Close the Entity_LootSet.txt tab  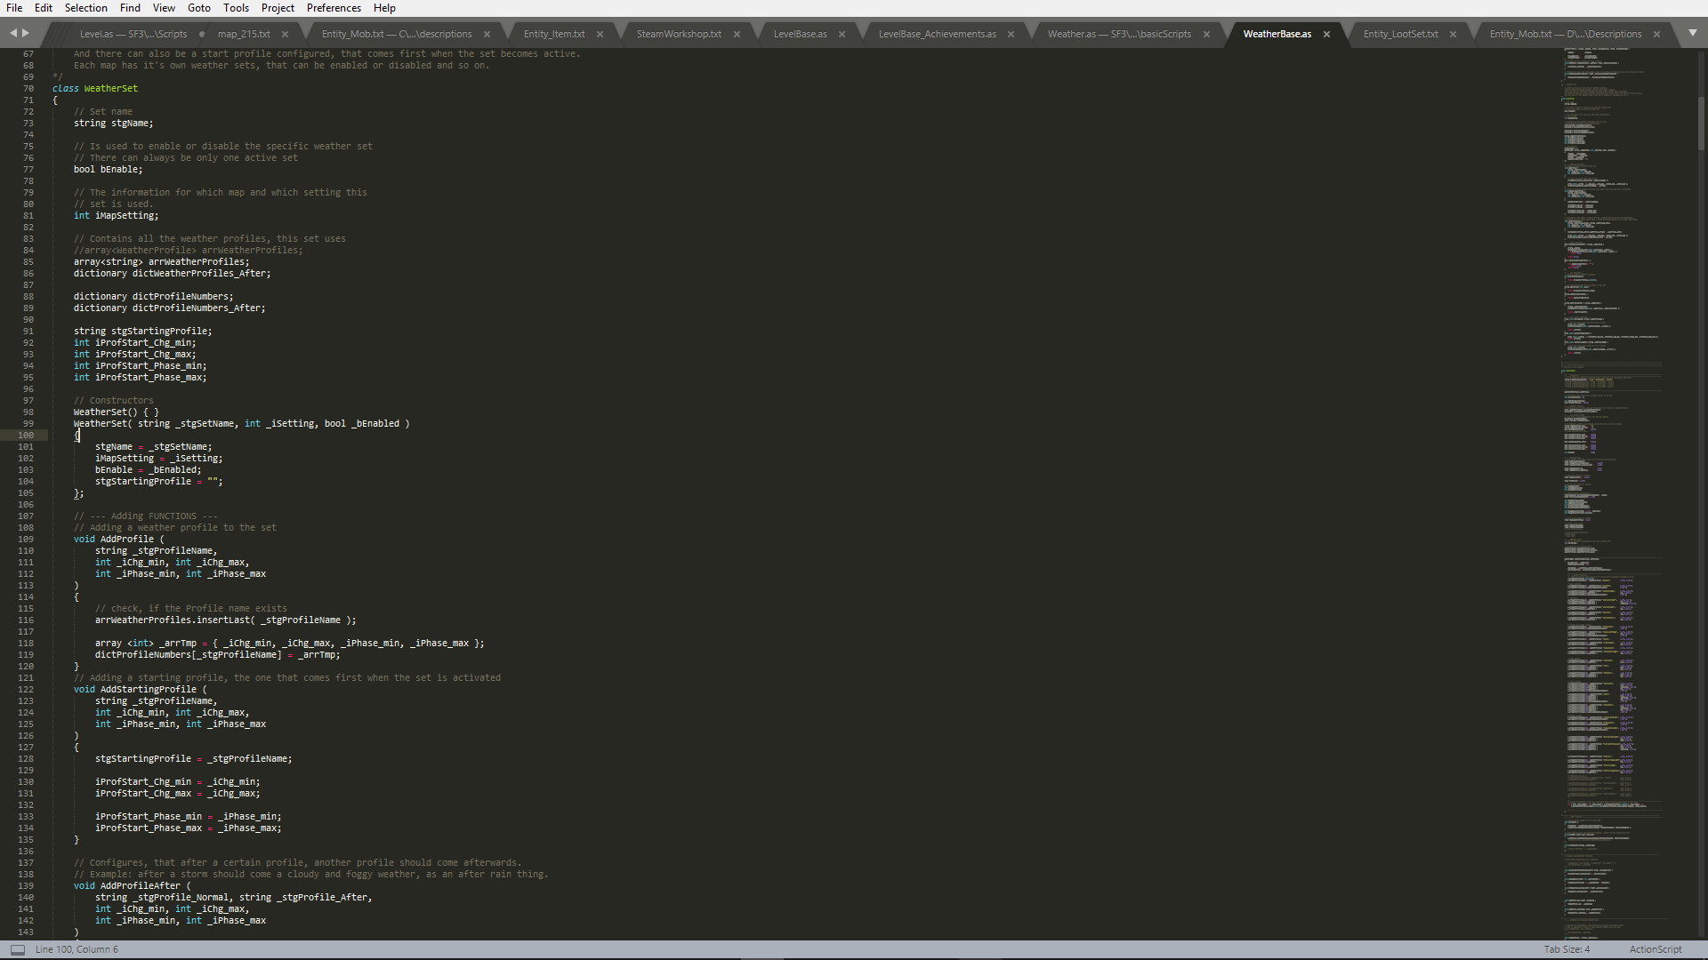click(1453, 34)
